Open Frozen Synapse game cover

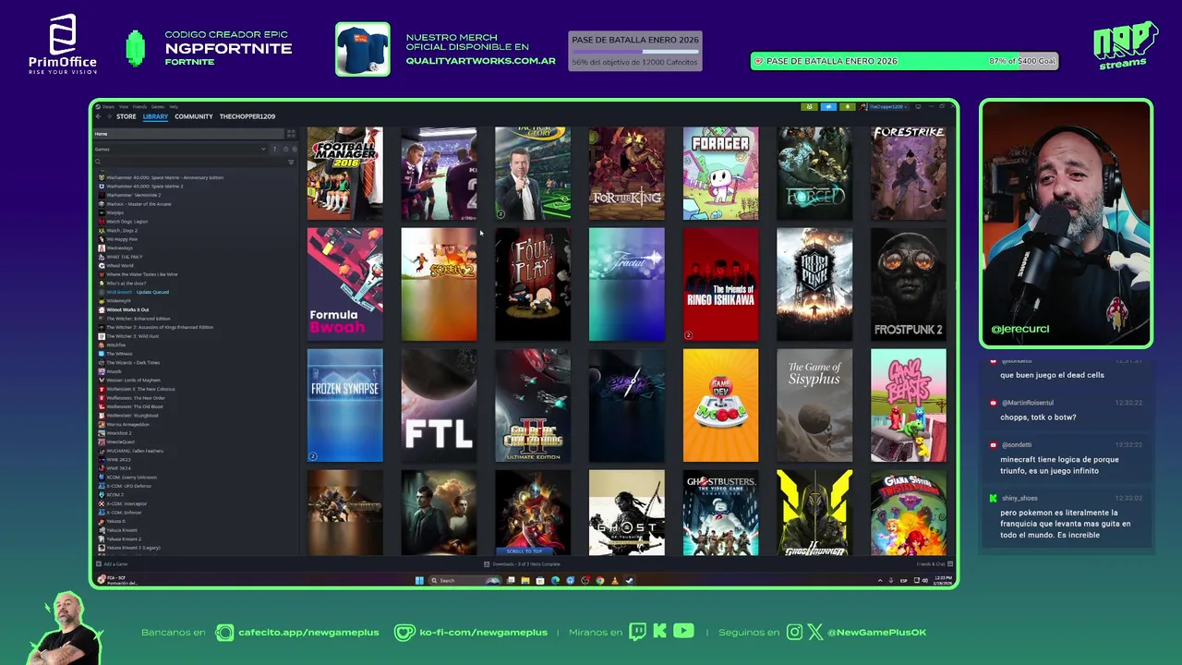pyautogui.click(x=344, y=405)
